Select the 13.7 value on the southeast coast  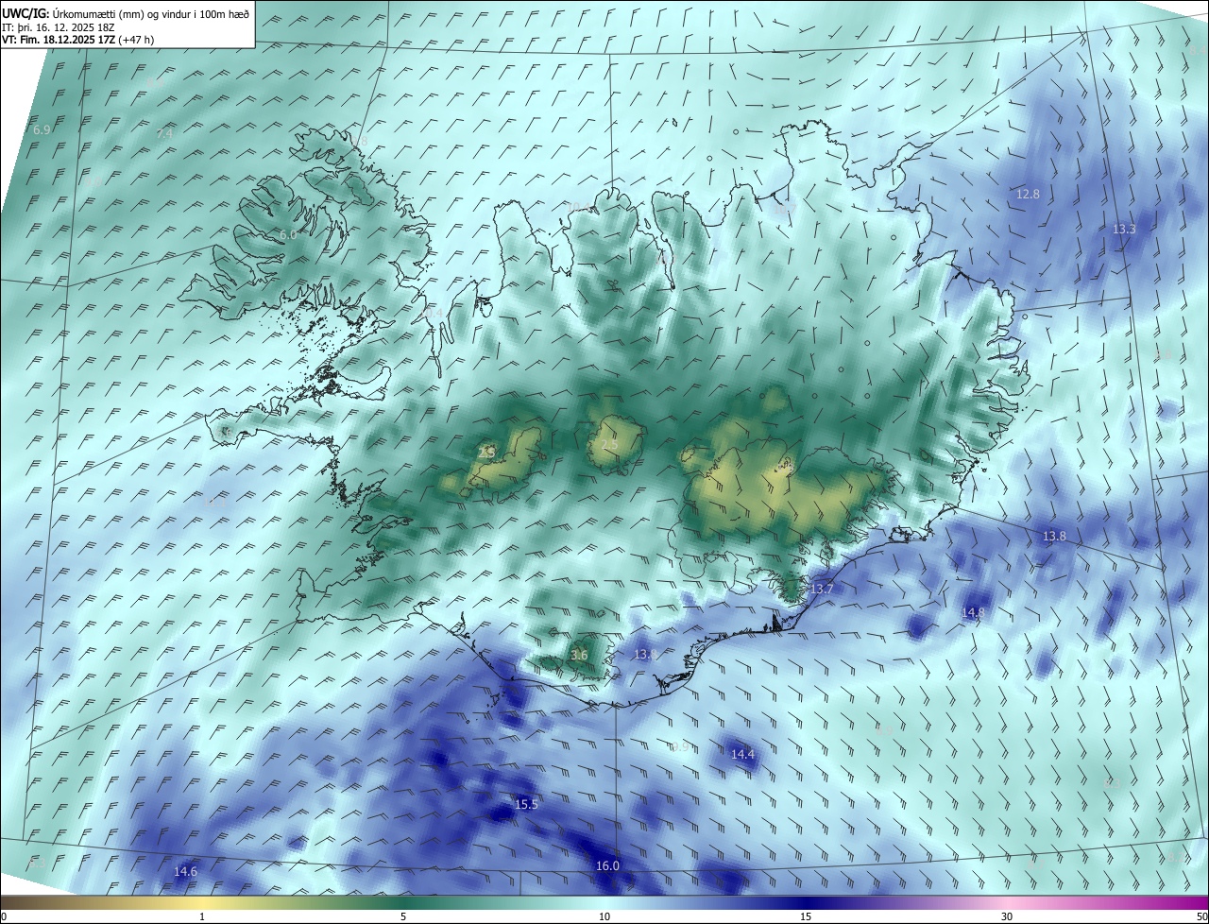coord(823,589)
